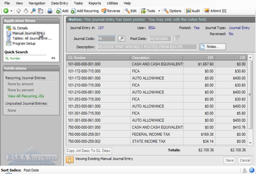Click Copy Jnl Desc To GL Desc
Viewport: 256px width, 174px height.
89,151
